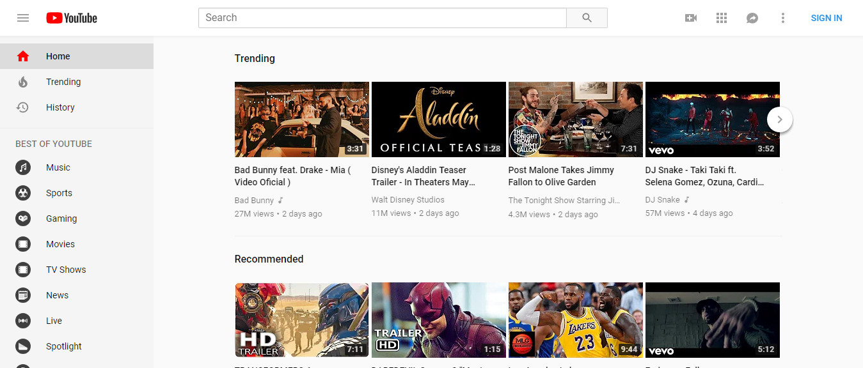Click the YouTube logo
Image resolution: width=863 pixels, height=368 pixels.
[72, 18]
